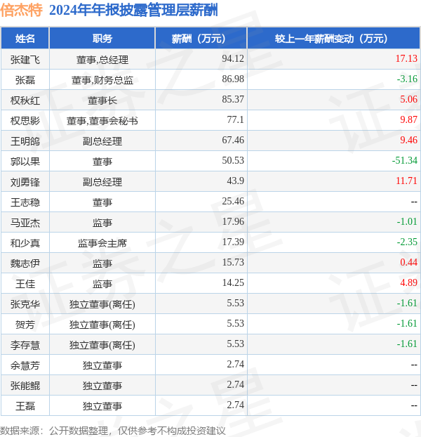Select the name 权秋红
Viewport: 421px width, 437px height.
point(25,100)
